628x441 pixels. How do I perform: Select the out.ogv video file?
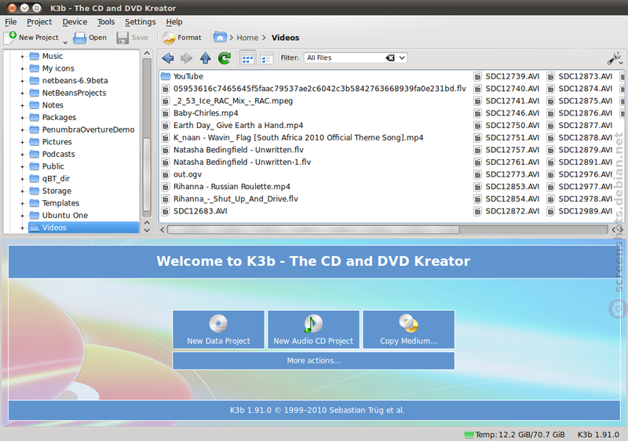click(188, 174)
